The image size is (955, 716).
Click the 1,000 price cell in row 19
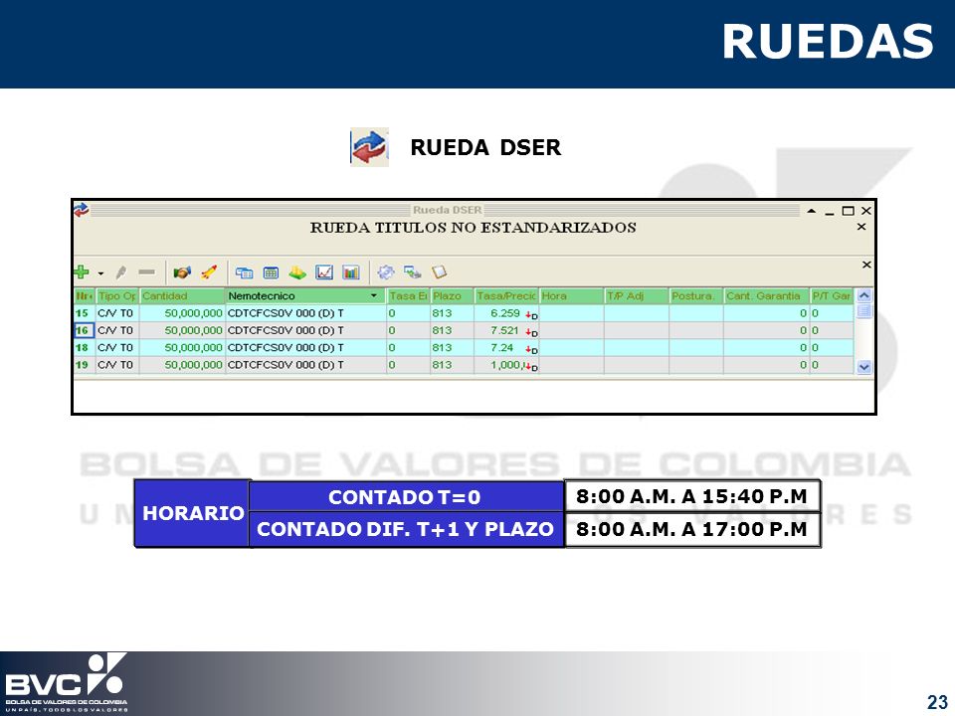click(x=506, y=365)
